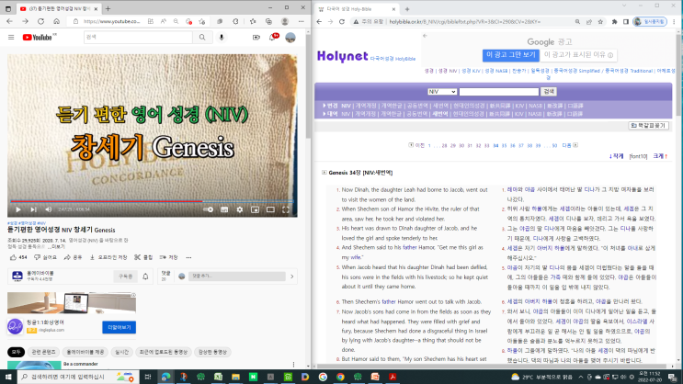Image resolution: width=683 pixels, height=384 pixels.
Task: Seek on the red video progress bar
Action: [x=152, y=201]
